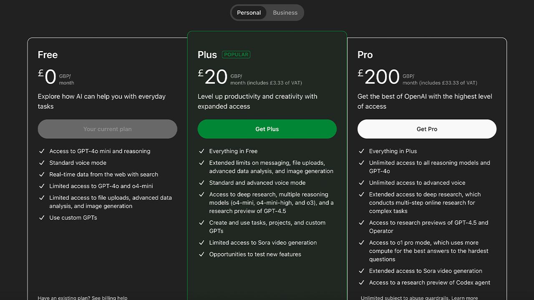Click 'Extended access to Sora video generation' text
534x300 pixels.
426,271
